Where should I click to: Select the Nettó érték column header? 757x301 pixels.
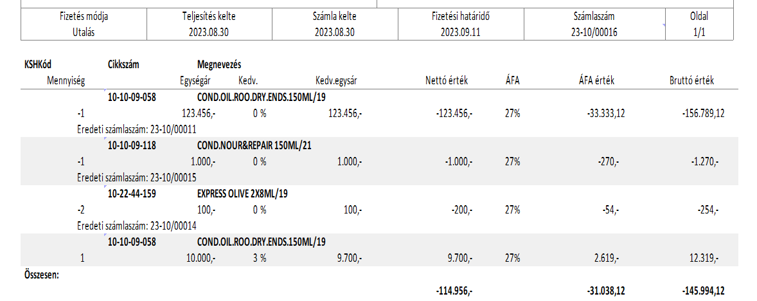tap(447, 81)
